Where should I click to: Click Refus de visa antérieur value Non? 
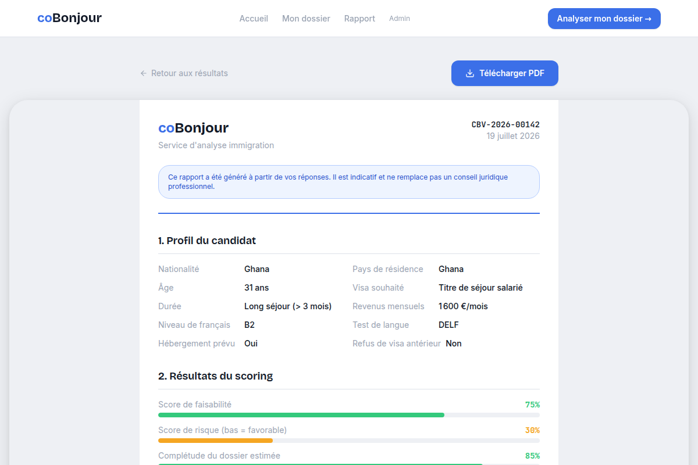coord(454,344)
